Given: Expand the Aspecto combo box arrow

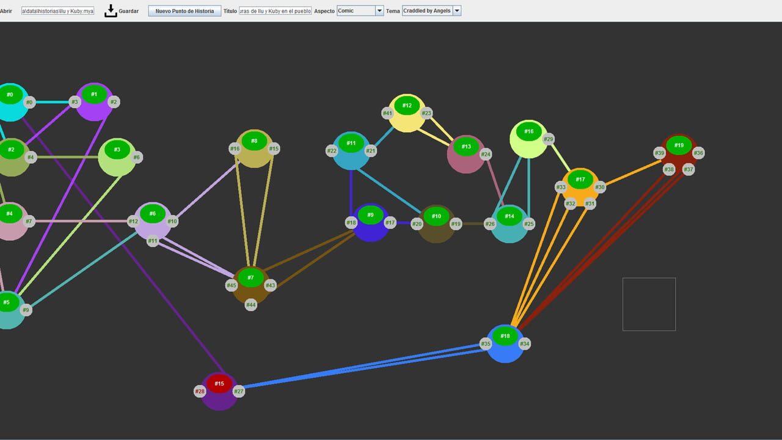Looking at the screenshot, I should 379,11.
